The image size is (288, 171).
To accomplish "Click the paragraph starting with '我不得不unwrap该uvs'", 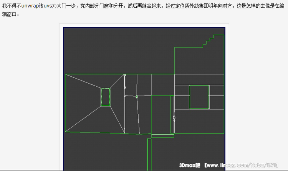I will tap(143, 10).
